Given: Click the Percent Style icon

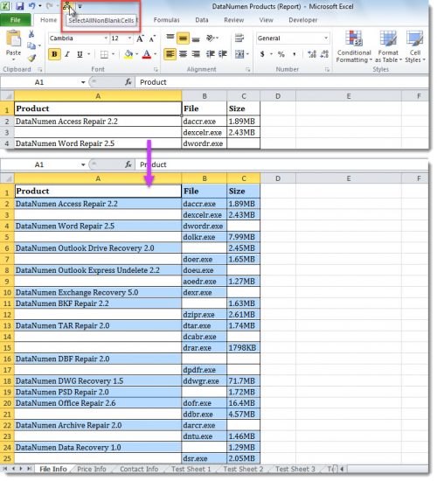Looking at the screenshot, I should (x=281, y=54).
